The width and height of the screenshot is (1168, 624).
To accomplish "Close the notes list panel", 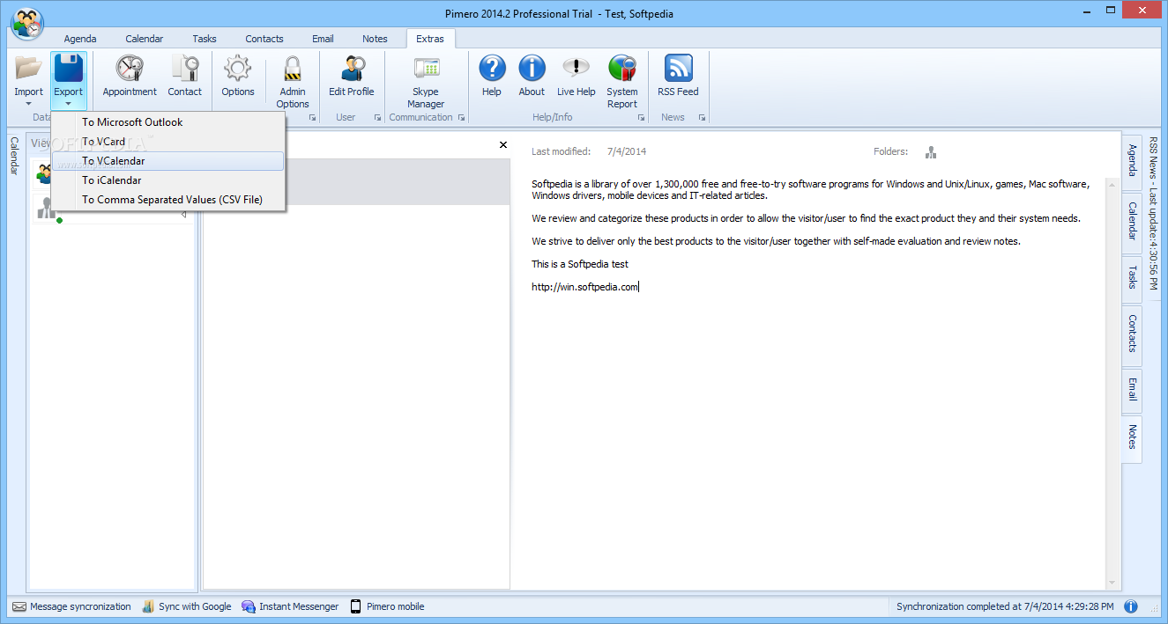I will pos(503,144).
